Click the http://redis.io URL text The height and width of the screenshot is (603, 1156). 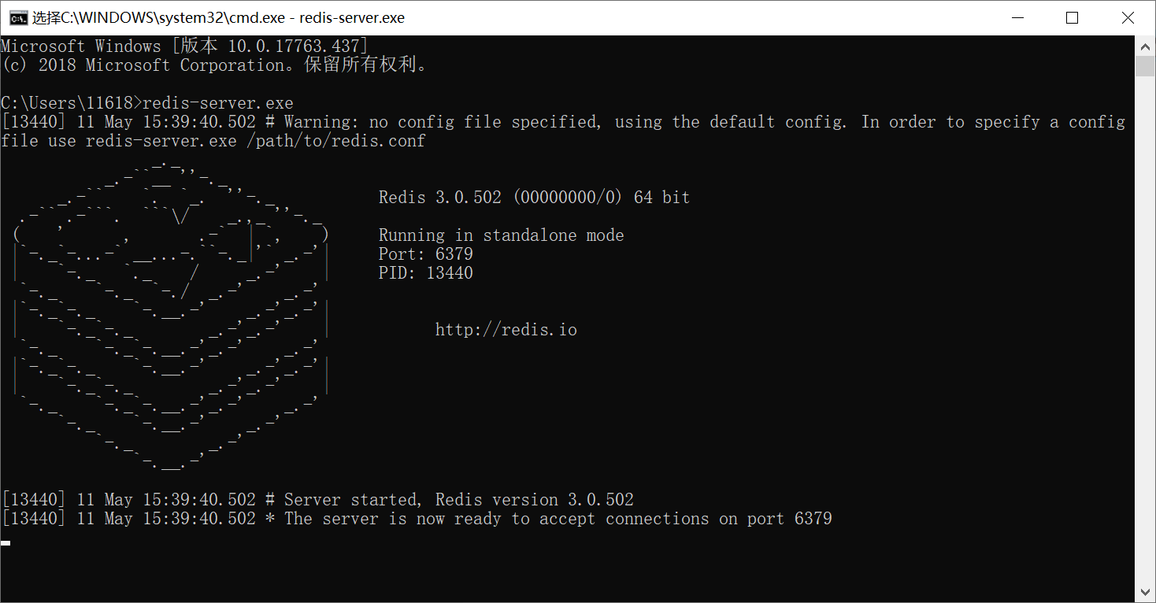(506, 330)
